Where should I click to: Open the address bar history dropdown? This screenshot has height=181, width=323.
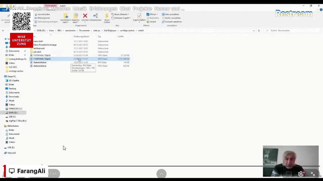click(x=254, y=30)
